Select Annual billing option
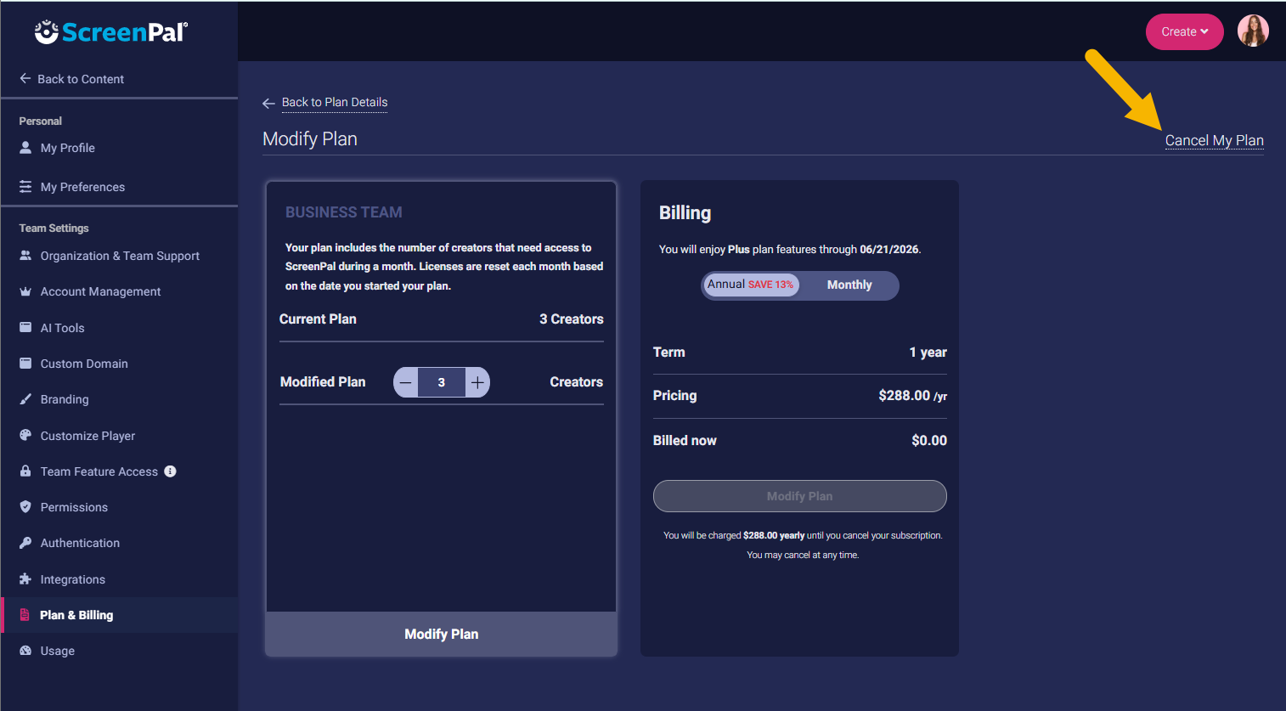 (751, 285)
